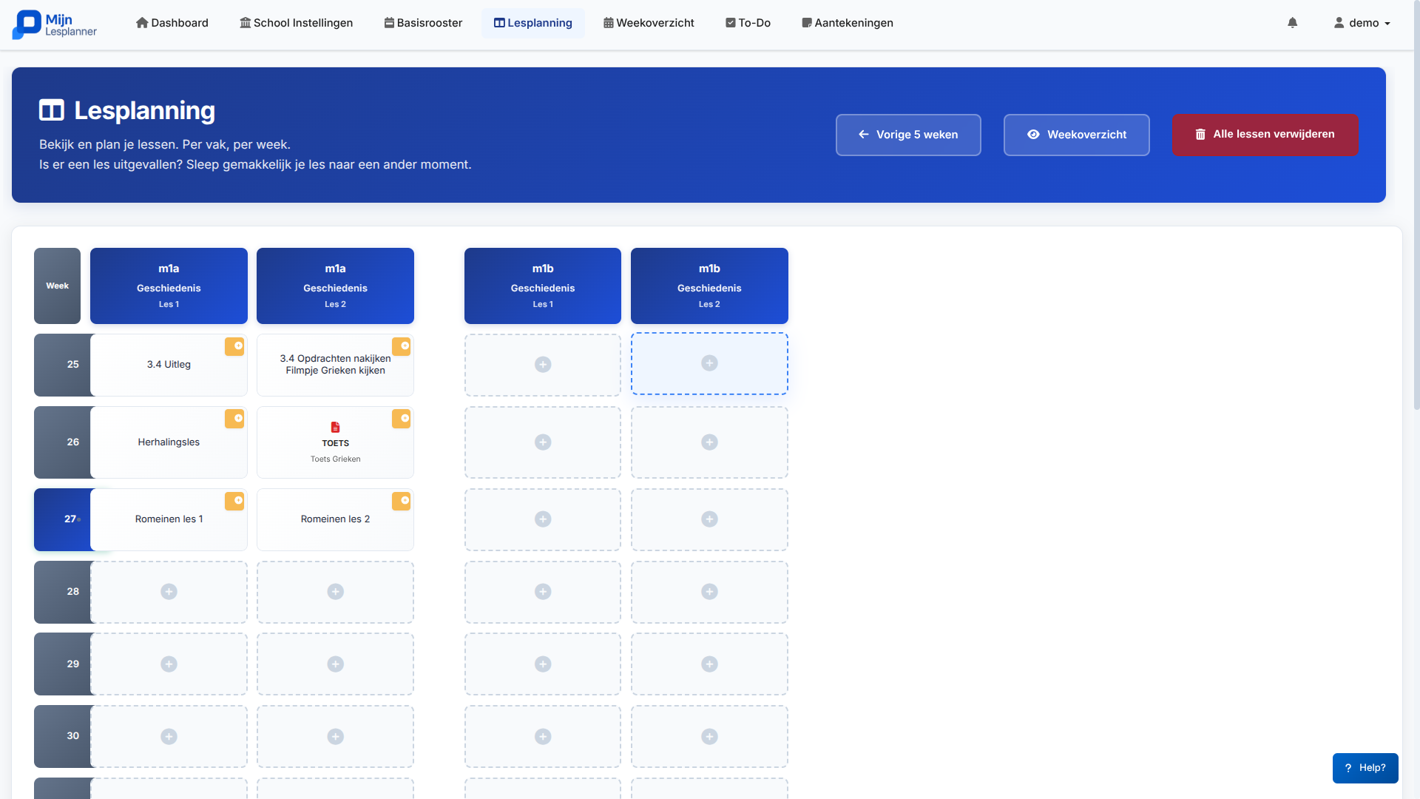The image size is (1420, 799).
Task: Open the Basisrooster tab
Action: coord(423,23)
